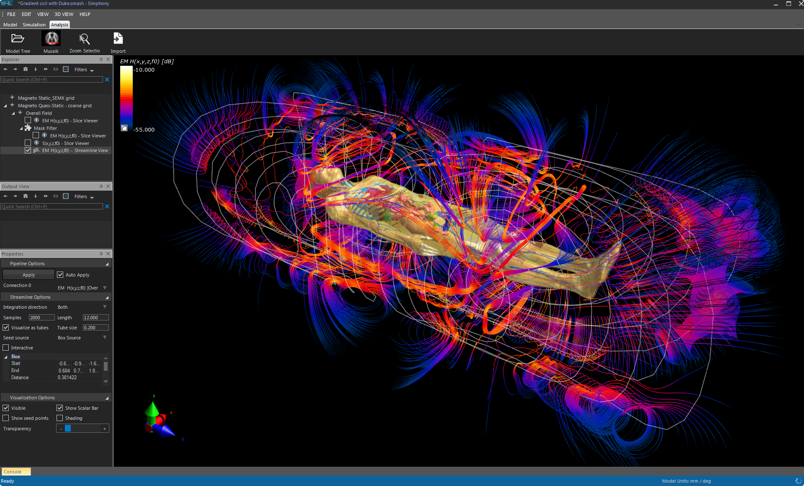Click the Explorer back arrow icon
This screenshot has height=486, width=804.
point(5,69)
